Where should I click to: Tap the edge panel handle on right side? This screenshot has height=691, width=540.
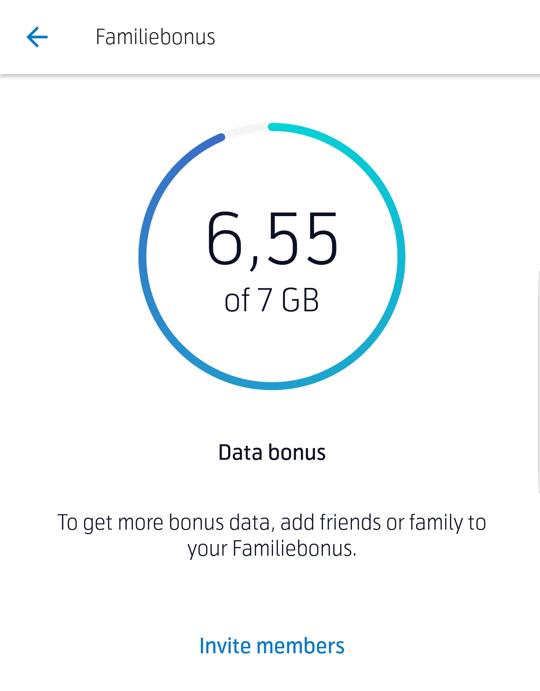tap(538, 382)
